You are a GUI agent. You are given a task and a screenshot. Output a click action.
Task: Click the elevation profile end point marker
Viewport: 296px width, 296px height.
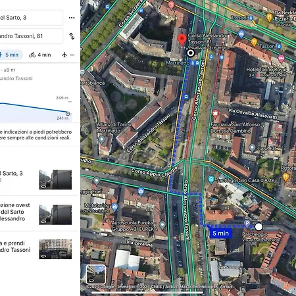(68, 114)
